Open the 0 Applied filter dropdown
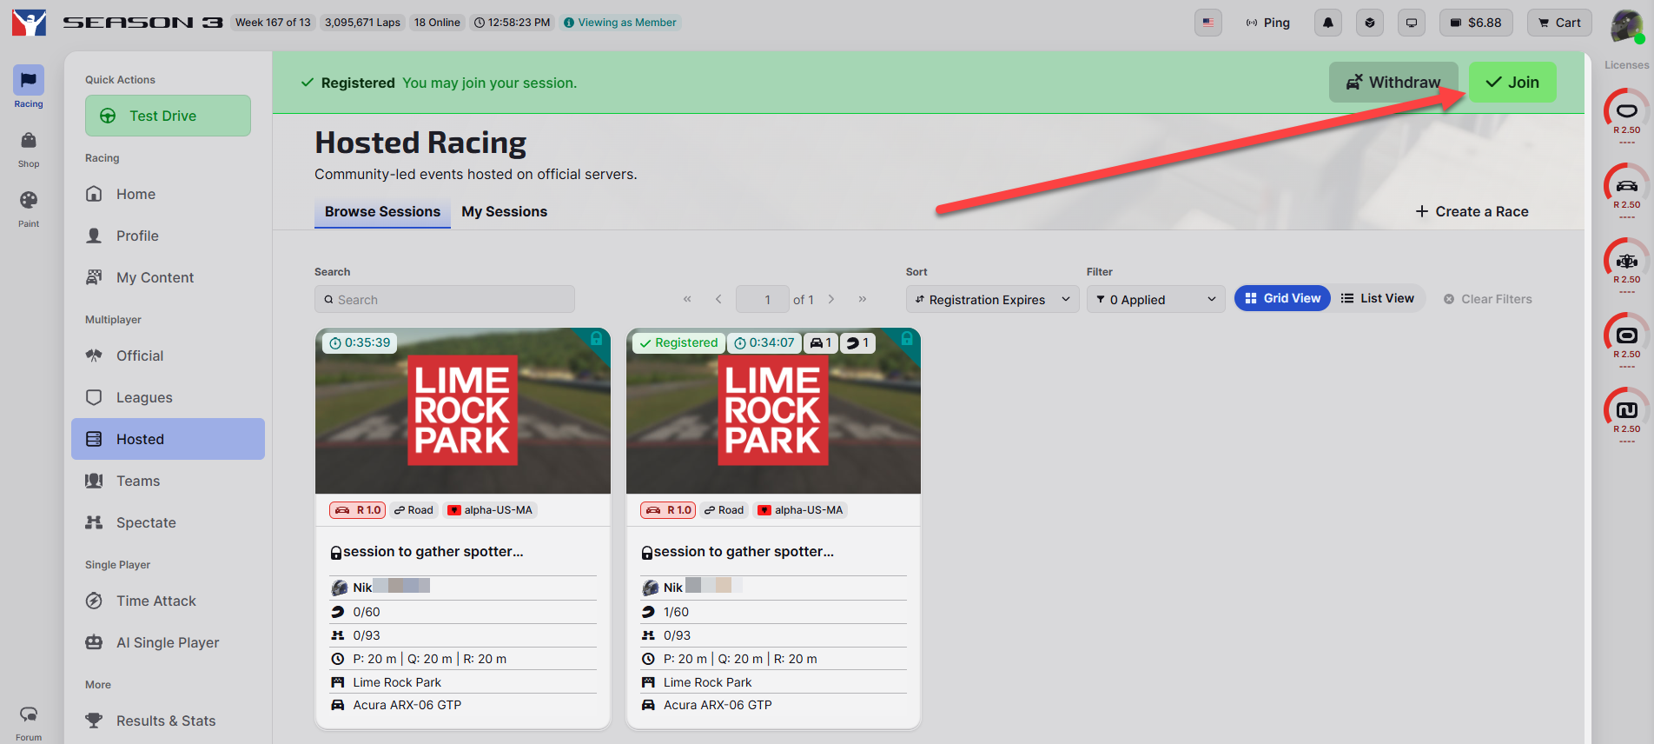Screen dimensions: 1654x744 pyautogui.click(x=1155, y=299)
